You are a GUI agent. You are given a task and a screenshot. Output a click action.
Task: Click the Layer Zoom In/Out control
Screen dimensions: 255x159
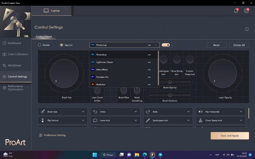coord(97,91)
